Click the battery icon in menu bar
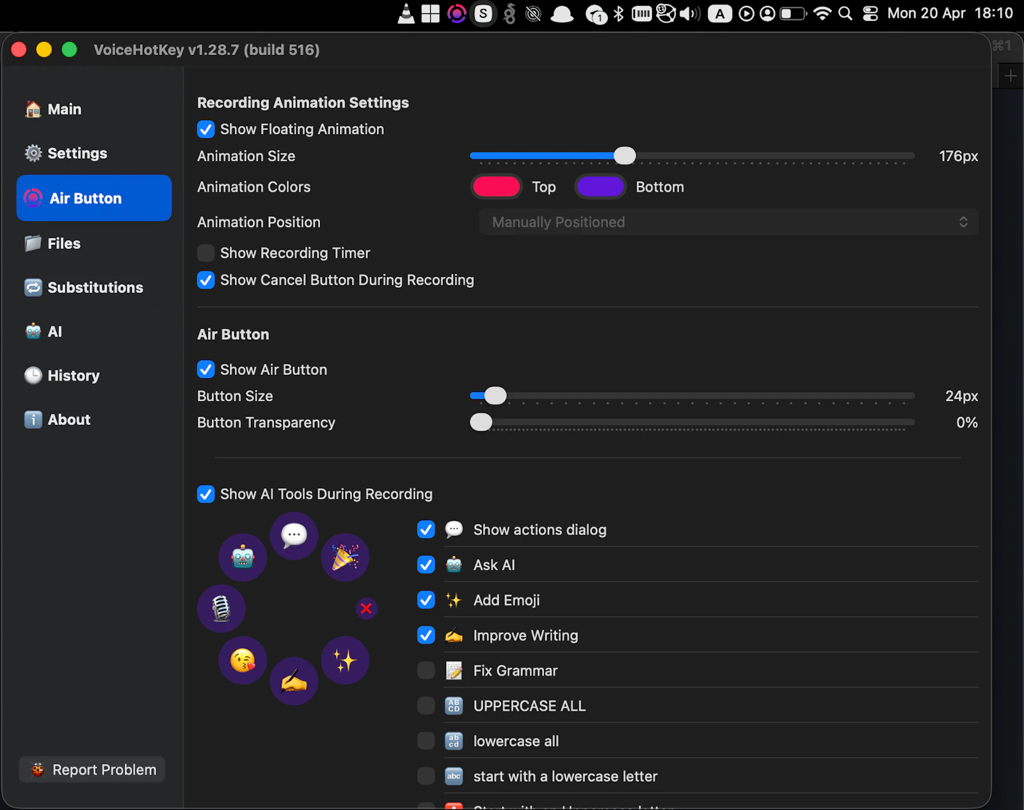1024x810 pixels. (x=793, y=13)
